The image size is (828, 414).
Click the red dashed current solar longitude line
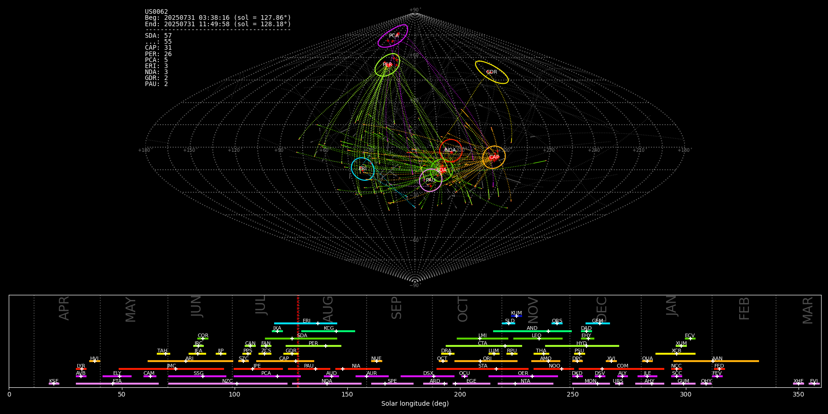pos(298,341)
